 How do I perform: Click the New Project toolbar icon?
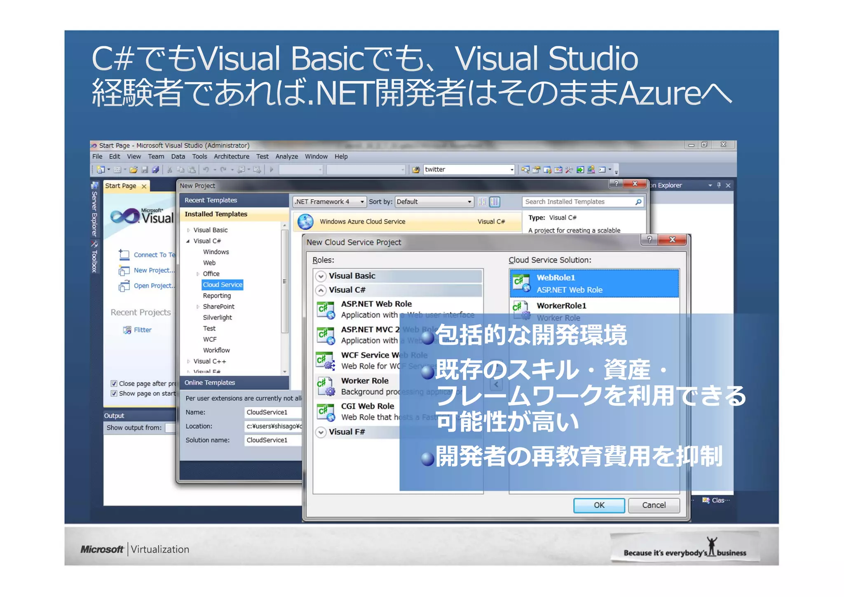point(101,169)
